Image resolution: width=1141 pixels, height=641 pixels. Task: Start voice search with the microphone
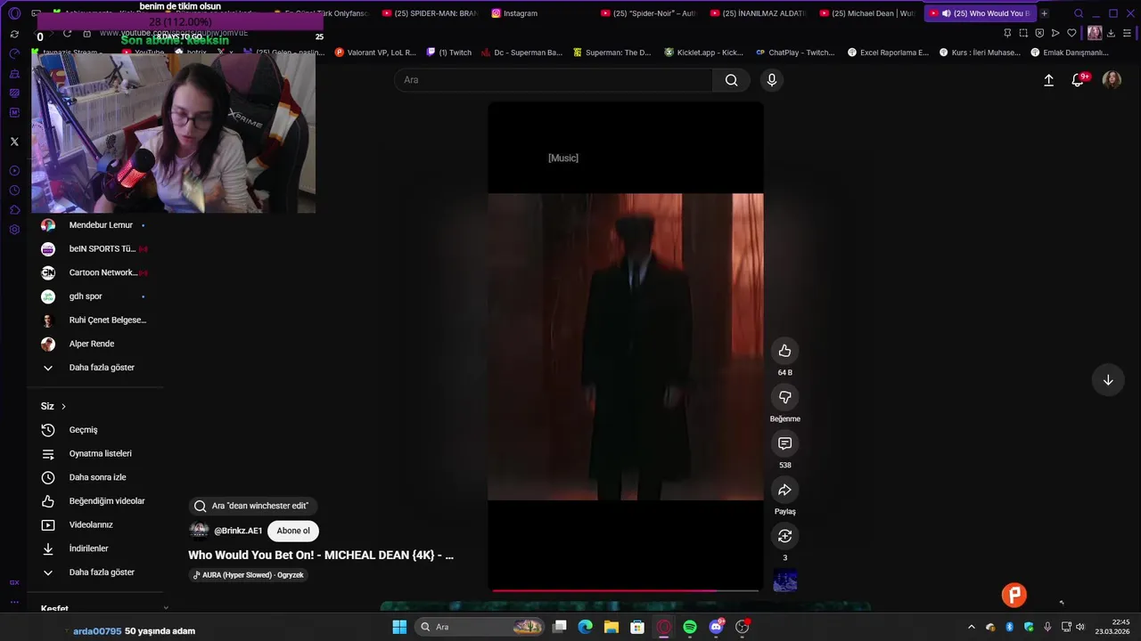tap(772, 80)
